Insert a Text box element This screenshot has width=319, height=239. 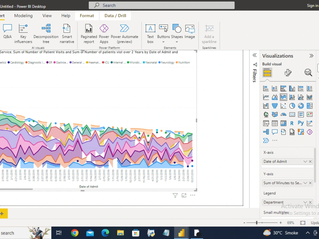click(150, 34)
